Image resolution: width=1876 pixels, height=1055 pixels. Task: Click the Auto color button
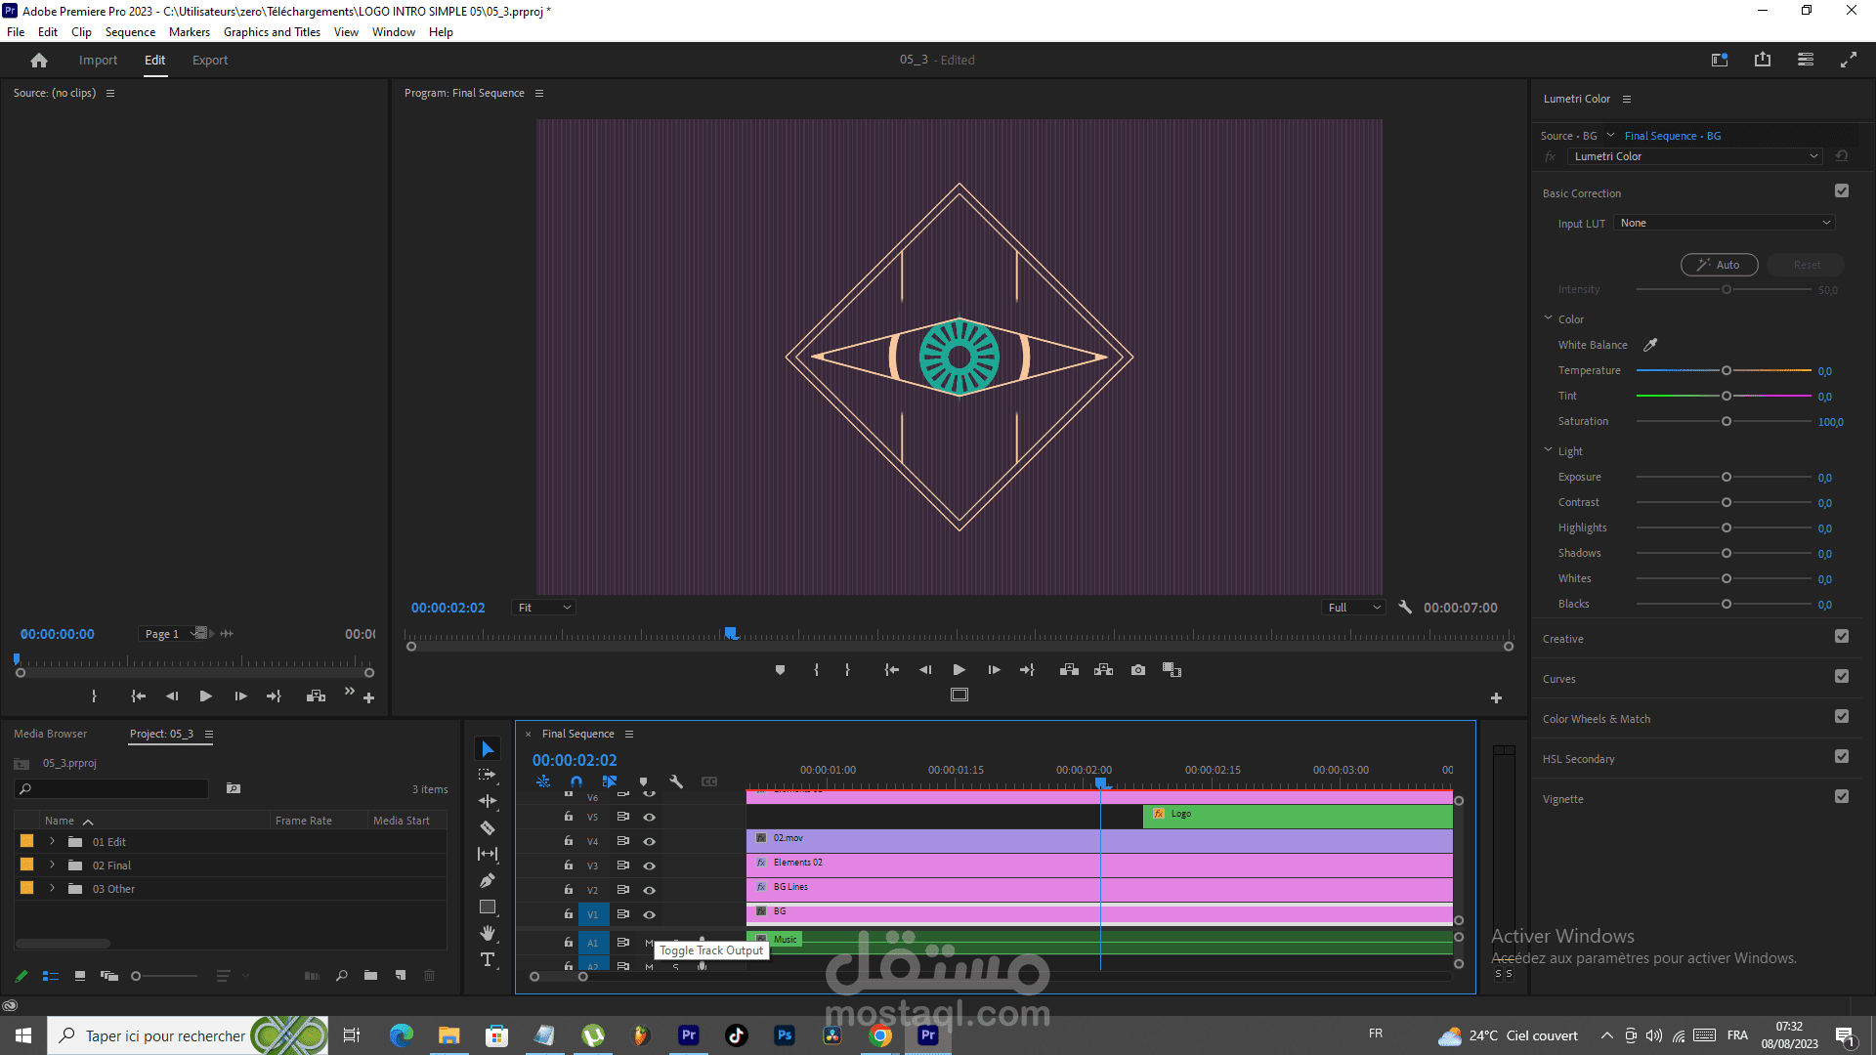[1719, 265]
